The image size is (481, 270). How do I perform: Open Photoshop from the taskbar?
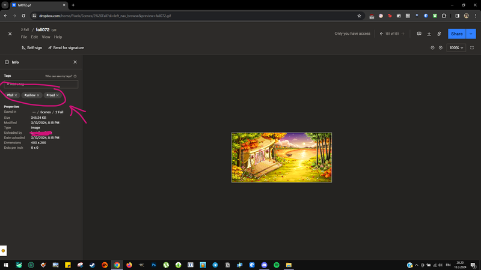tap(154, 265)
